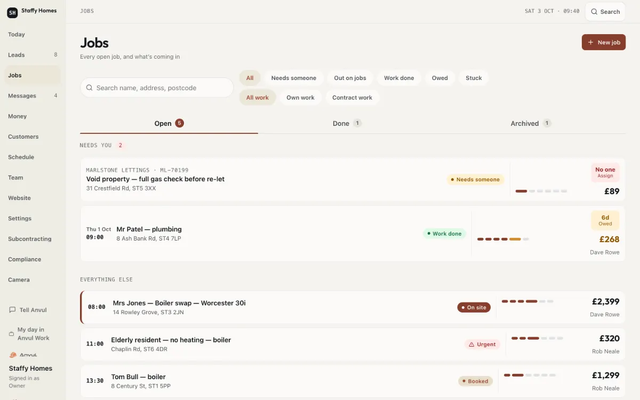This screenshot has width=640, height=400.
Task: Toggle the Owed filter chip
Action: coord(440,78)
